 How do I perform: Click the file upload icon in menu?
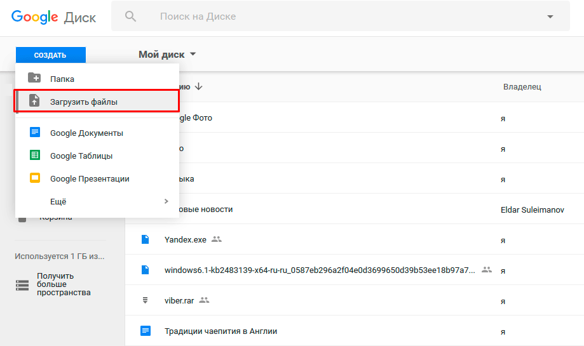tap(34, 101)
